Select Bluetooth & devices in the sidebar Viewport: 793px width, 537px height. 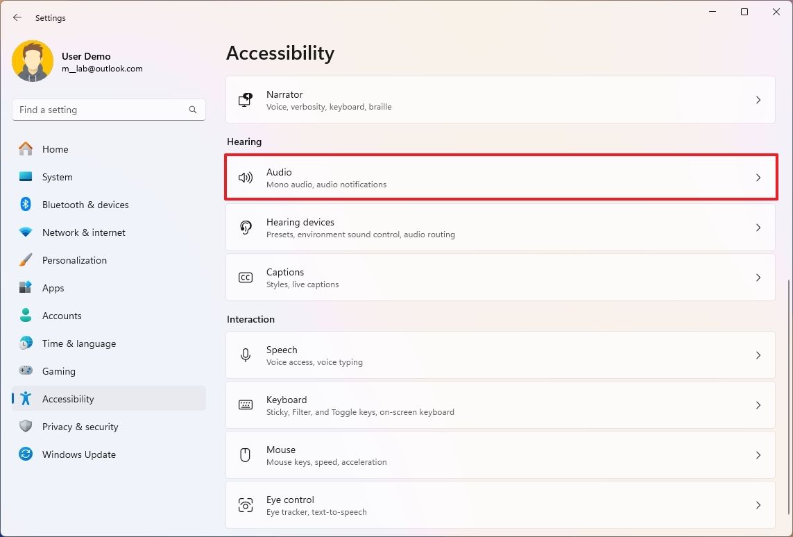pyautogui.click(x=85, y=204)
